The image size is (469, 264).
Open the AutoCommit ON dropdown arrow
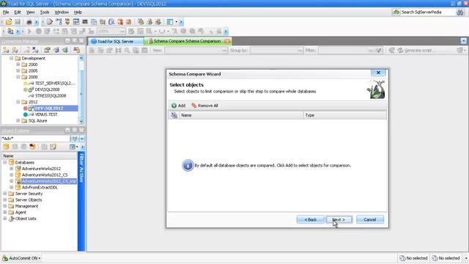pyautogui.click(x=39, y=258)
